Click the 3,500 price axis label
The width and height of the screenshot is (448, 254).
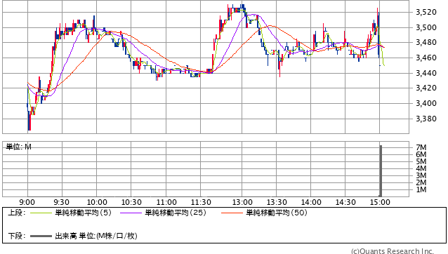pos(426,27)
